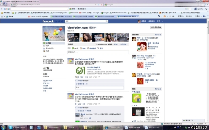Open Facebook notifications globe icon
The image size is (209, 130).
coord(62,21)
